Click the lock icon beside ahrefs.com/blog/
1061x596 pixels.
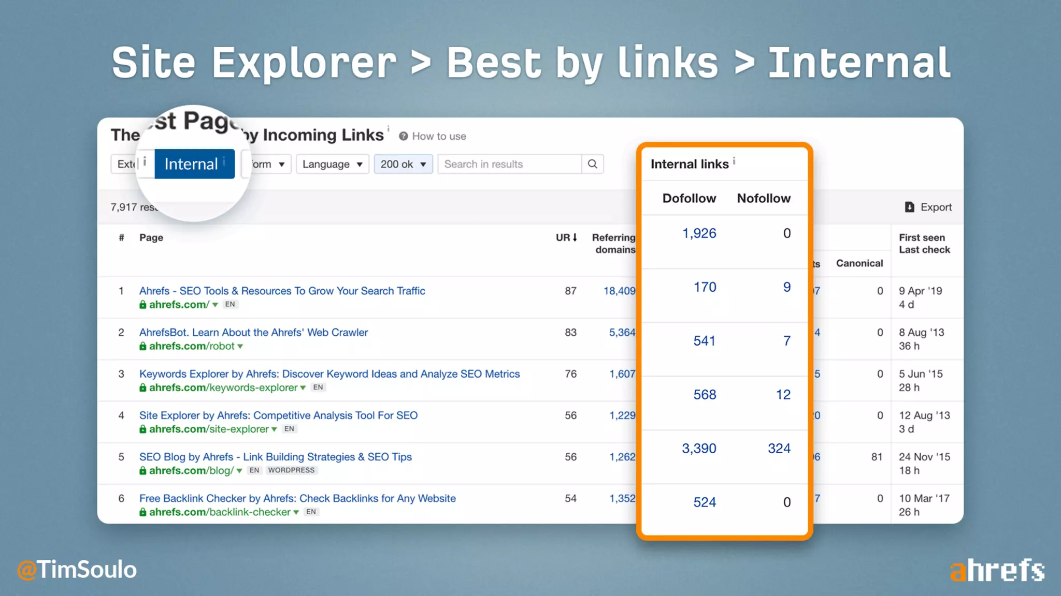(142, 470)
